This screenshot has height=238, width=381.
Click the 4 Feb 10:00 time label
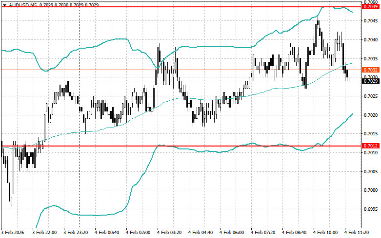325,233
